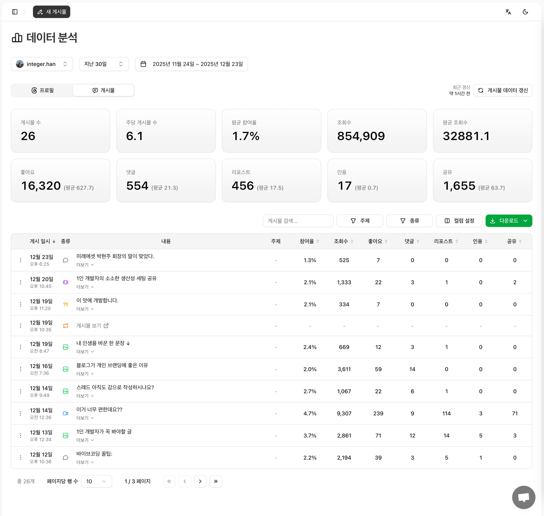Toggle the sidebar panel icon
Screen dimensions: 544x516
[x=15, y=12]
